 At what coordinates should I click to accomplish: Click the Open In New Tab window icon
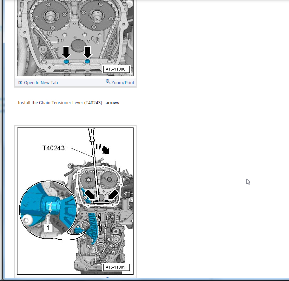pos(20,83)
